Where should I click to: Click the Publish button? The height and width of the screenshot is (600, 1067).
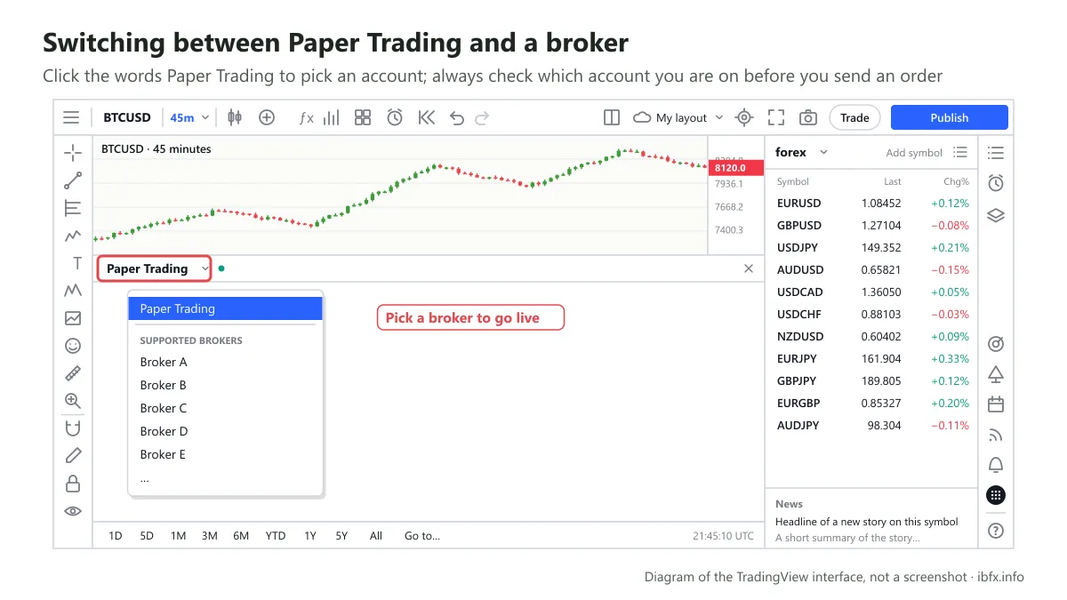pos(950,117)
